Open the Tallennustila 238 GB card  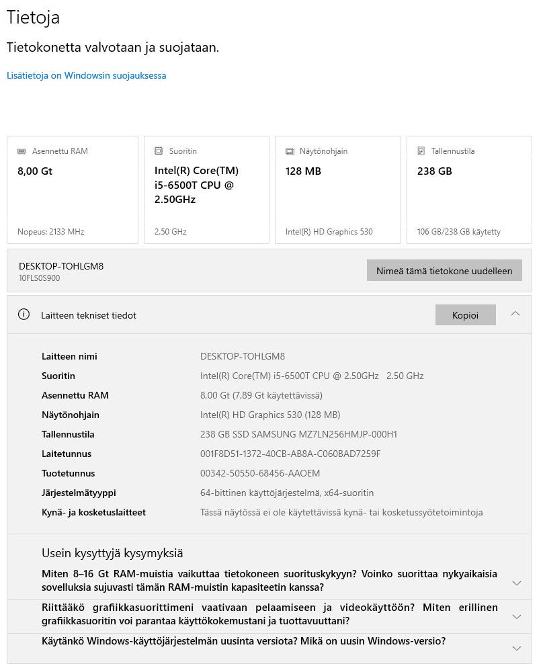[x=469, y=190]
